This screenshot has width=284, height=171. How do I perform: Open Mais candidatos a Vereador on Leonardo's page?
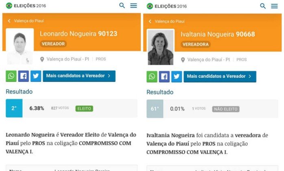coord(79,76)
